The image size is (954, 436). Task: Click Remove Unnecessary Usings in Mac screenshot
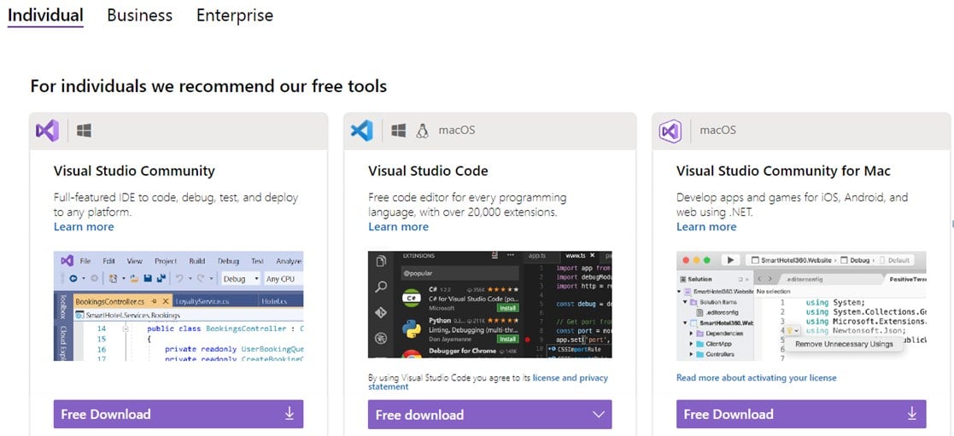click(844, 344)
